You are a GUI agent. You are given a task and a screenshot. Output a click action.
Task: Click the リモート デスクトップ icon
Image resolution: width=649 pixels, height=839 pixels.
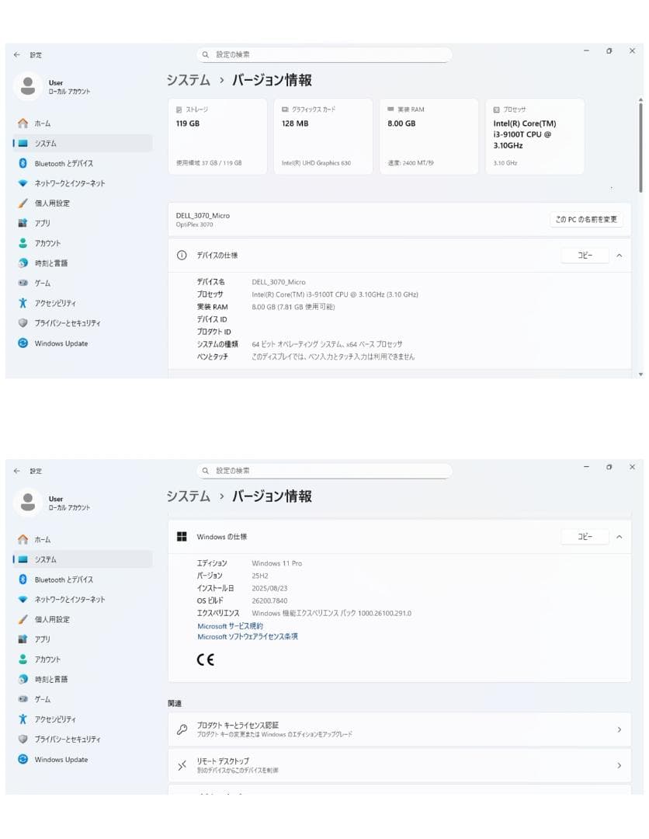182,765
